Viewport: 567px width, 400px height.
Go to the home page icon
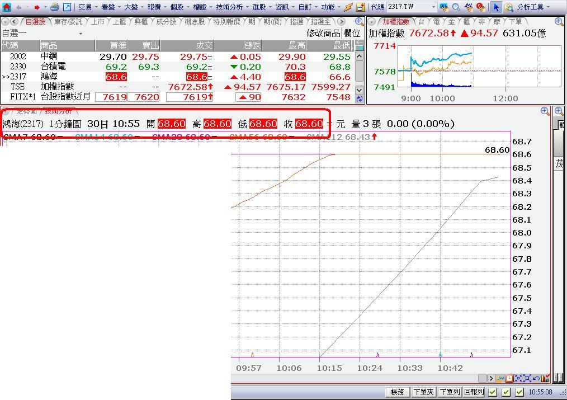coord(7,7)
